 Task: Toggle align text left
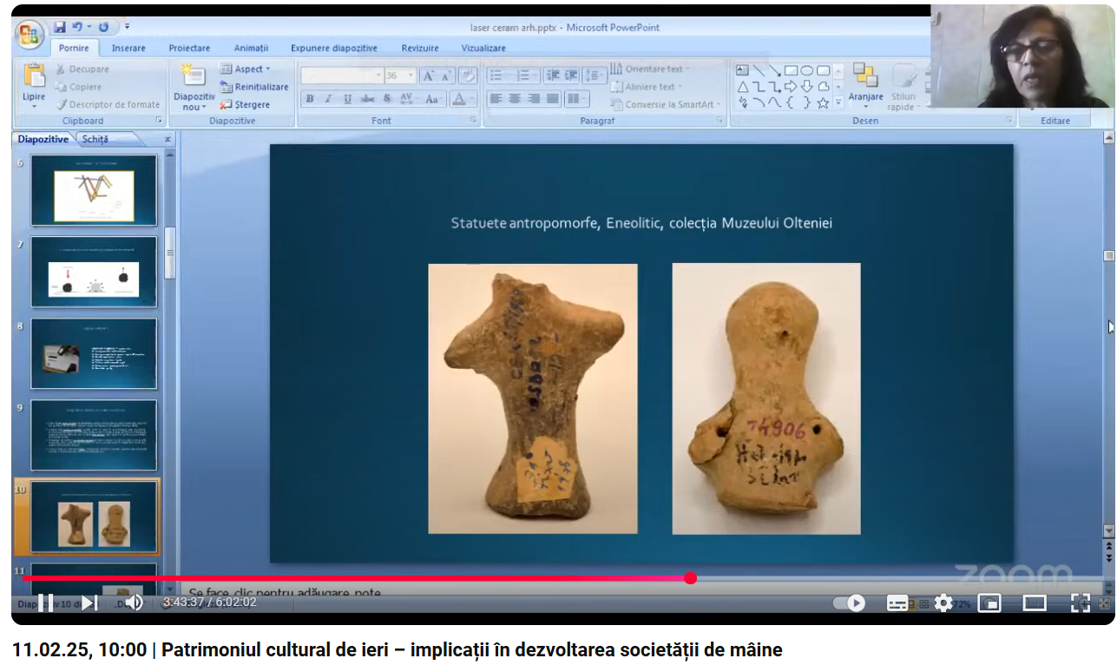(x=496, y=99)
